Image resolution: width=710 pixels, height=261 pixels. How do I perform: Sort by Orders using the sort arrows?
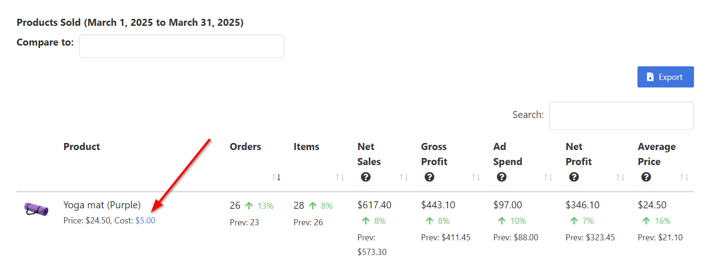click(x=276, y=177)
